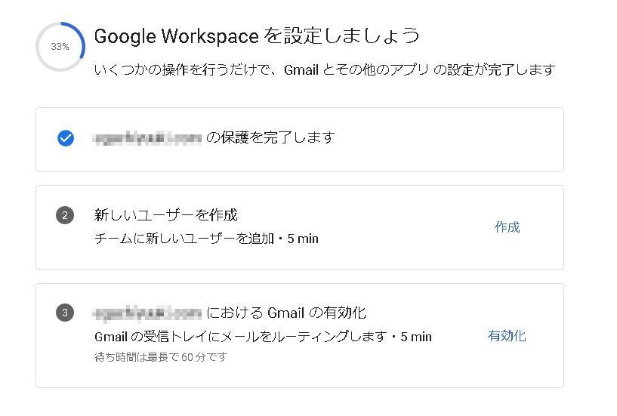Click the blue completed checkmark icon
617x416 pixels.
pyautogui.click(x=66, y=138)
